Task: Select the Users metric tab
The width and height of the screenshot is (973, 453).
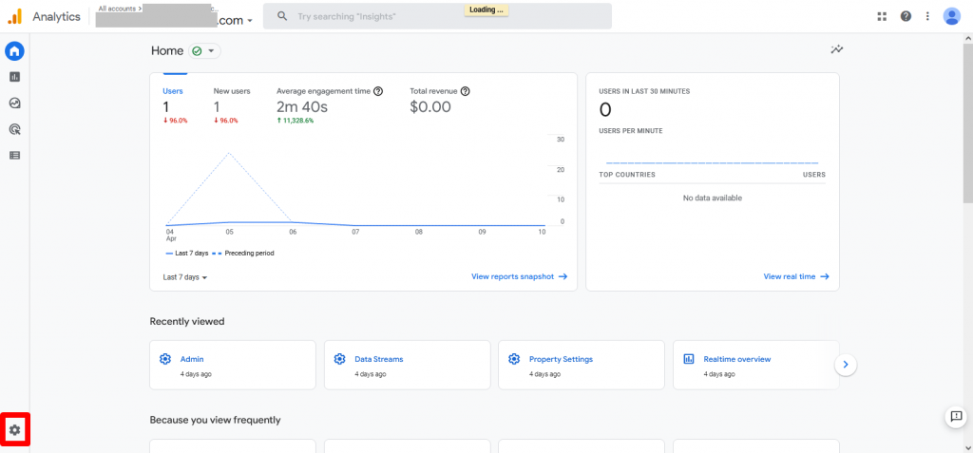Action: (175, 104)
